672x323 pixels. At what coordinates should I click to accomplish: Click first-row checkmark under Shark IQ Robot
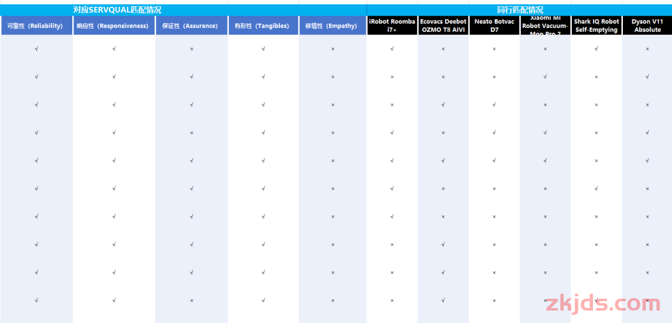click(596, 49)
